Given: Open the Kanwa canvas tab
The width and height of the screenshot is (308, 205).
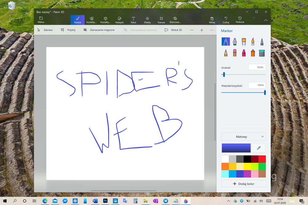Looking at the screenshot, I should 161,20.
